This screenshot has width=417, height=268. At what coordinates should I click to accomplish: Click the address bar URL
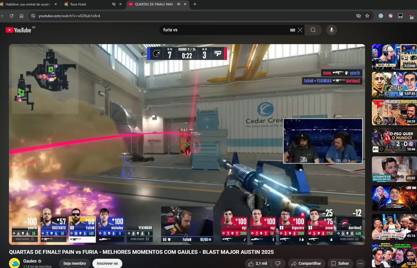69,16
